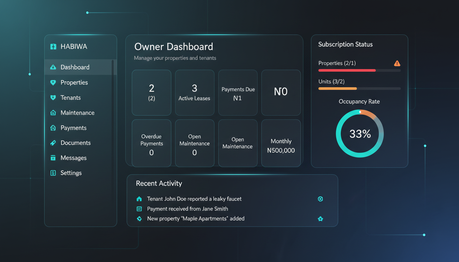Select the Overdue Payments card
The height and width of the screenshot is (262, 459).
(151, 143)
